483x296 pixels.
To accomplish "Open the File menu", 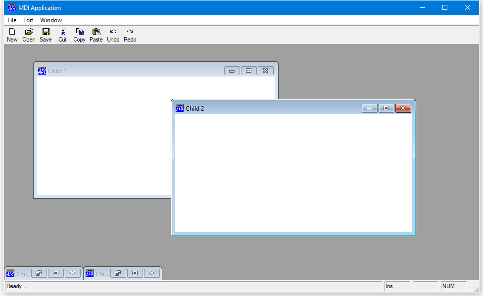I will (12, 20).
